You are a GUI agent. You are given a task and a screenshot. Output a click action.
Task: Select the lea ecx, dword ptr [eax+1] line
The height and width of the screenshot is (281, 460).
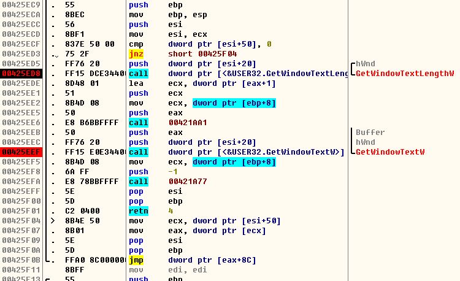(x=202, y=83)
